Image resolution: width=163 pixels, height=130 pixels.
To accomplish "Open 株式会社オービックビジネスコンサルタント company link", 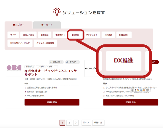I will [x=51, y=73].
